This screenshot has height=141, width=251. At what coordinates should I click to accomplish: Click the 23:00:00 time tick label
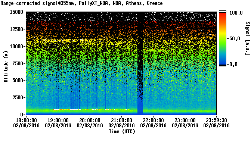tap(185, 123)
